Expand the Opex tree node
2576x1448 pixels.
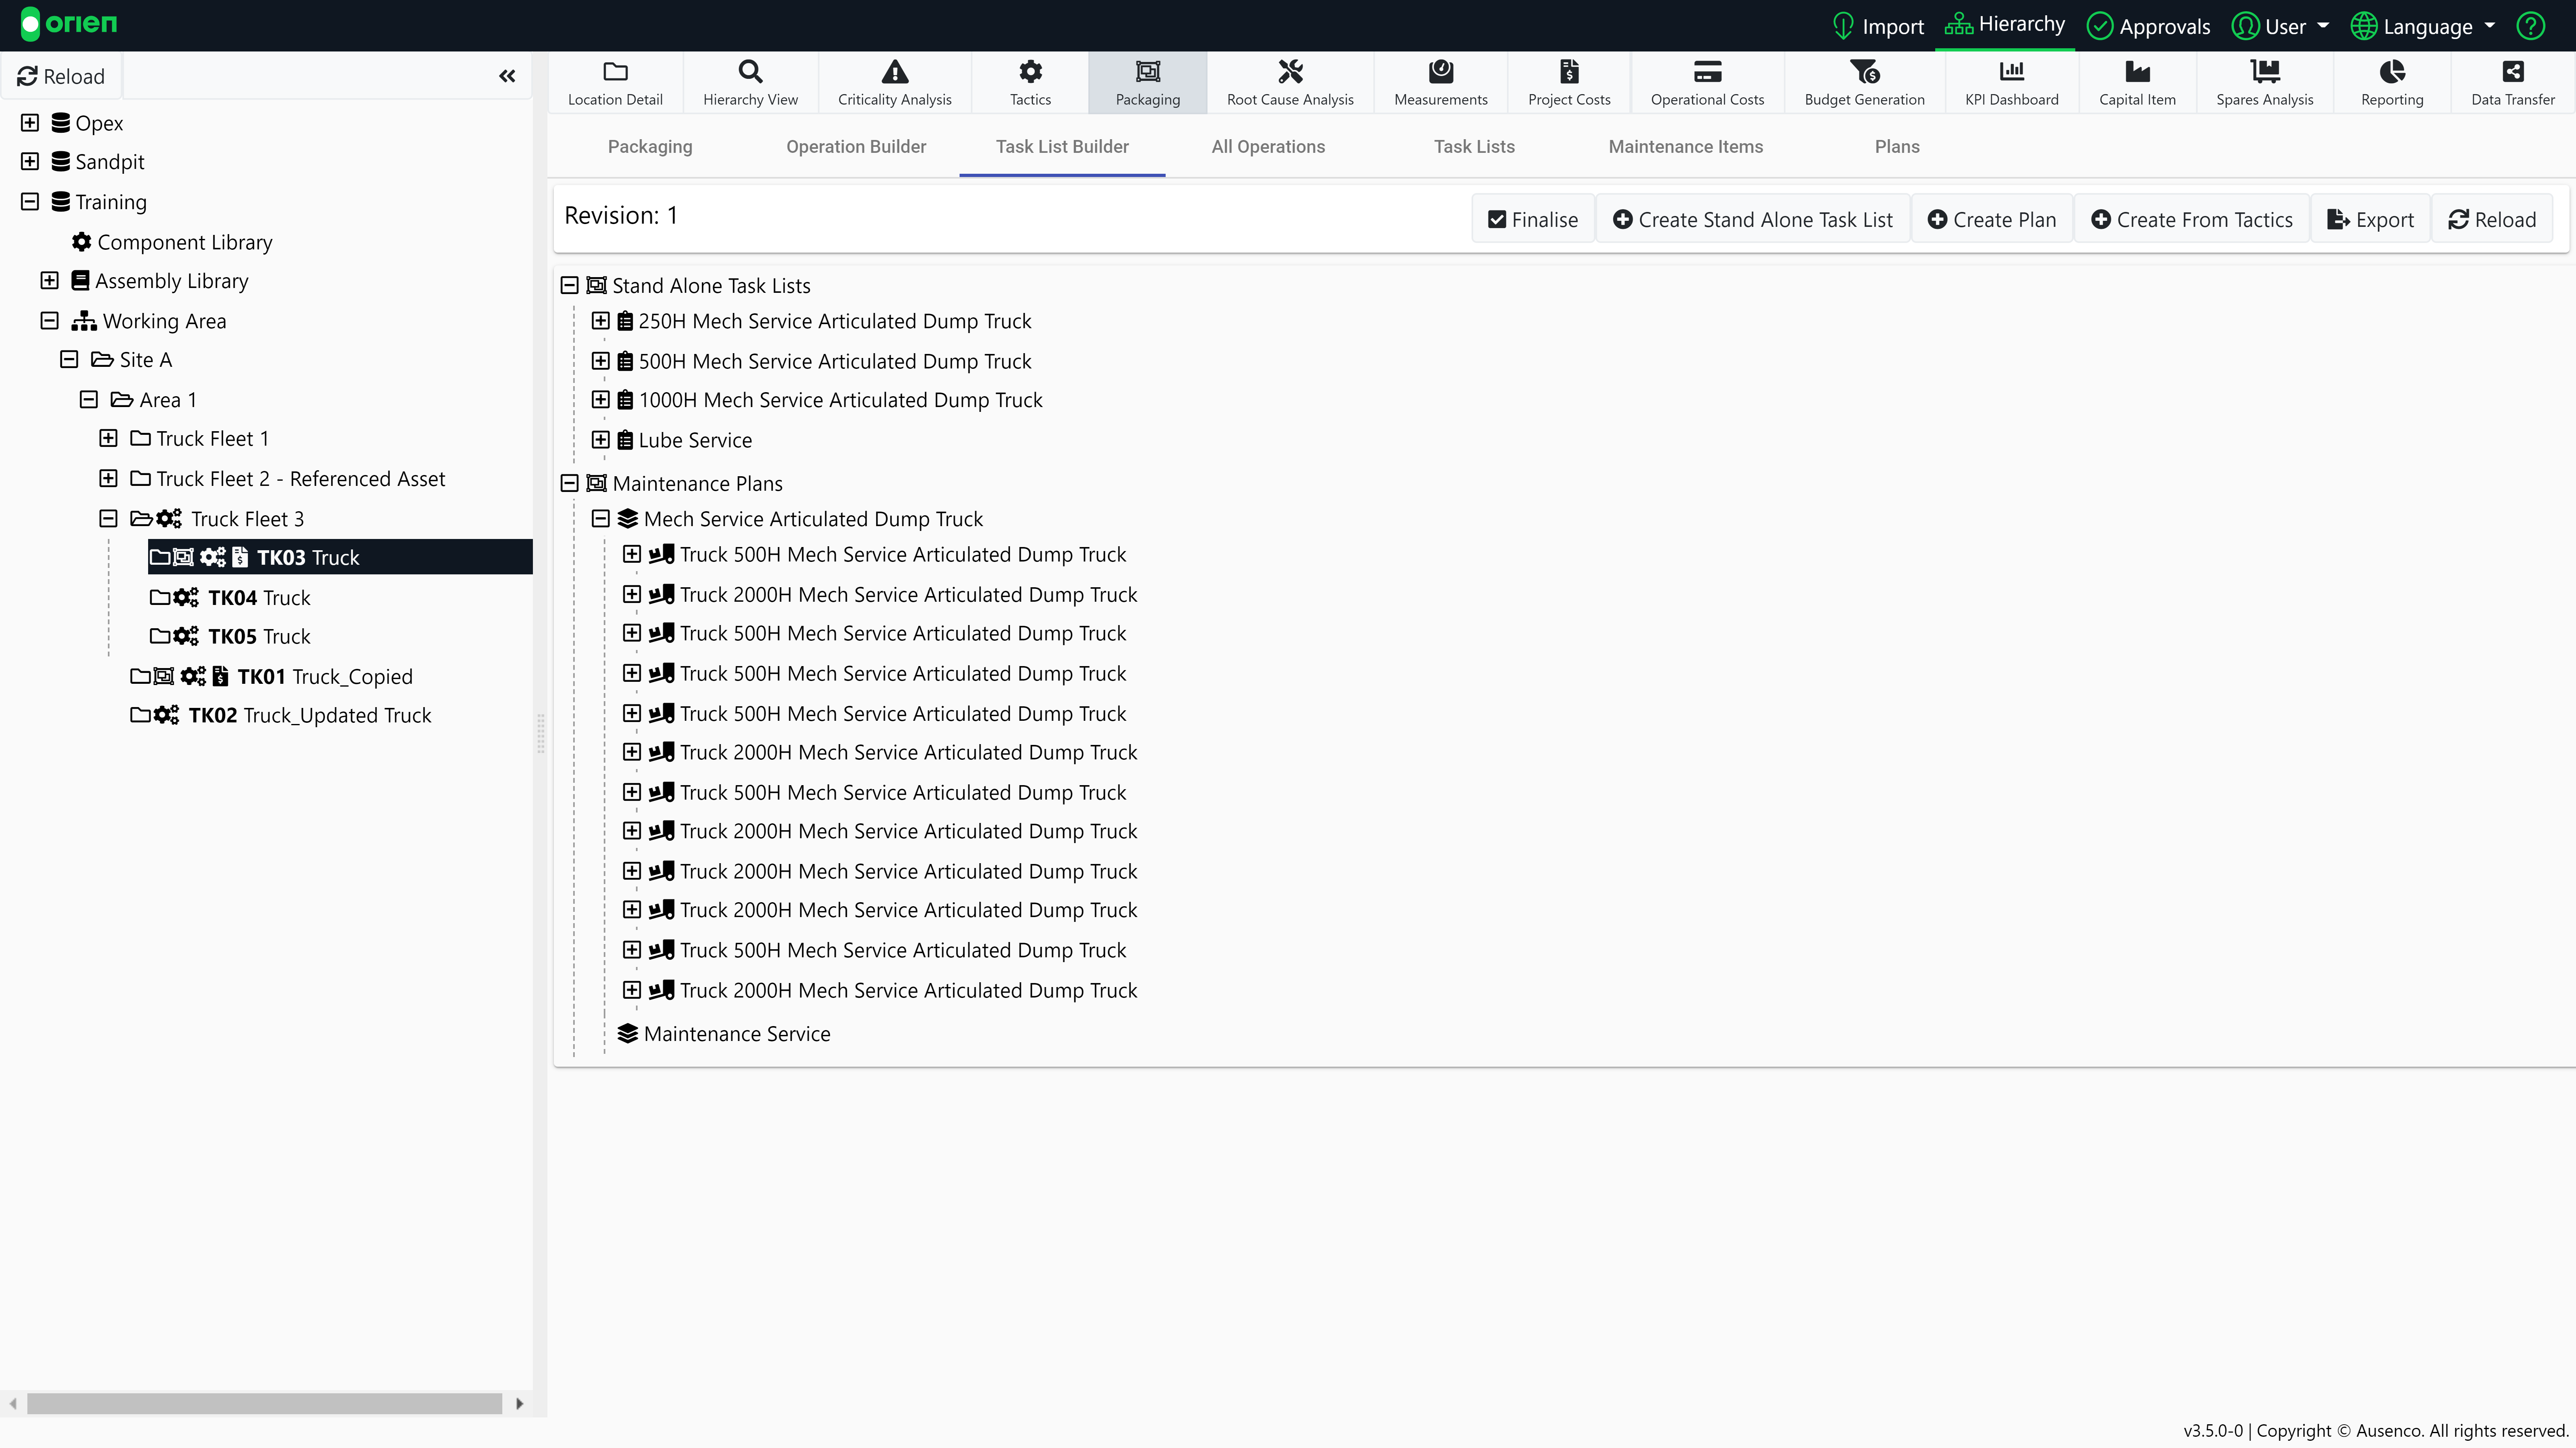30,123
